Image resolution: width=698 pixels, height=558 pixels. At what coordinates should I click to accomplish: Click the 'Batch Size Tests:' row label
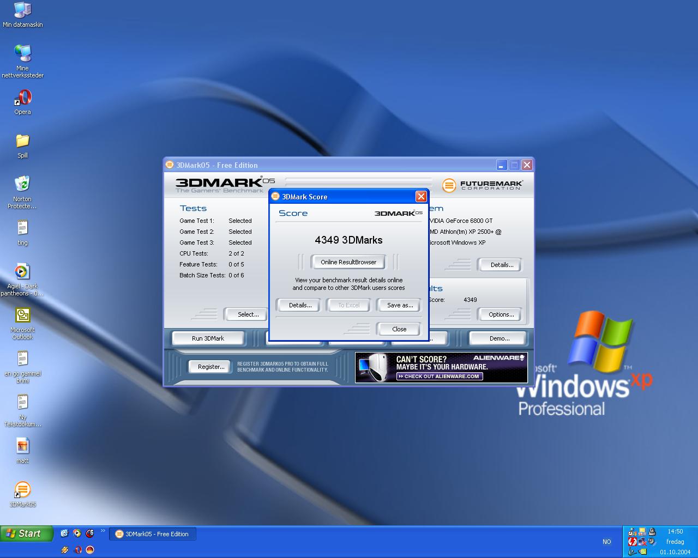coord(202,275)
